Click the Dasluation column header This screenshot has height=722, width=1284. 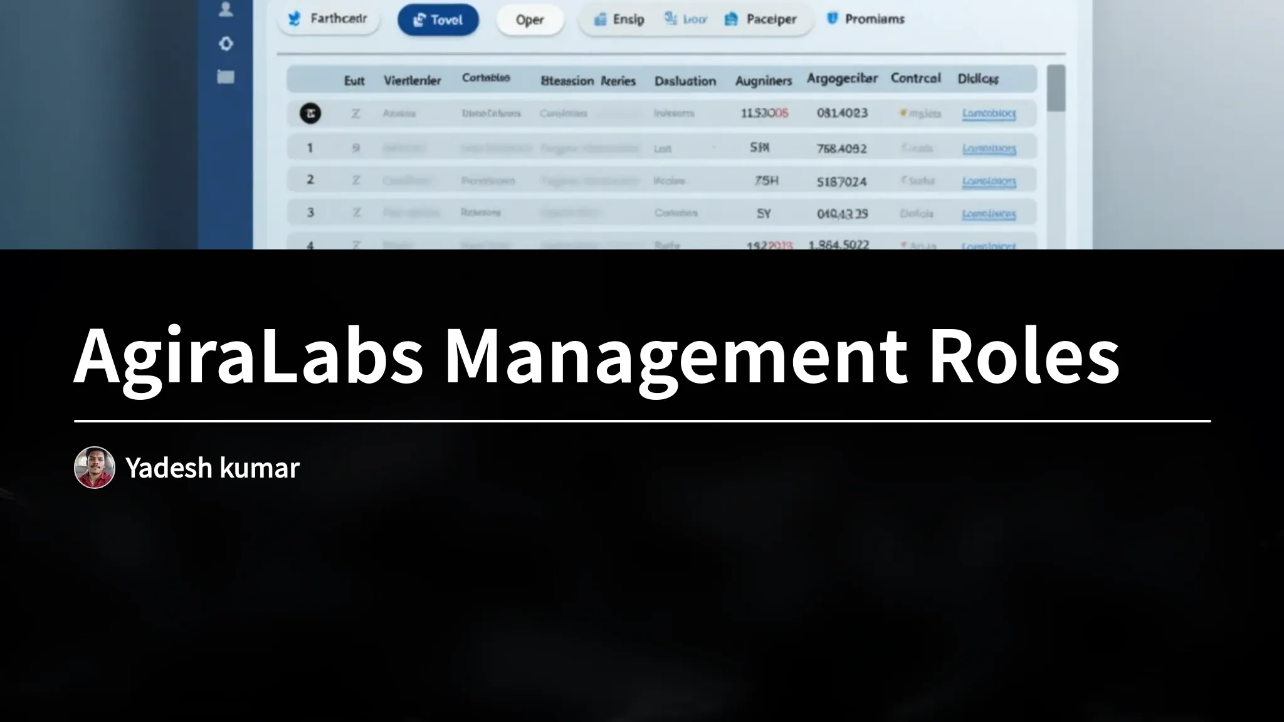[685, 81]
